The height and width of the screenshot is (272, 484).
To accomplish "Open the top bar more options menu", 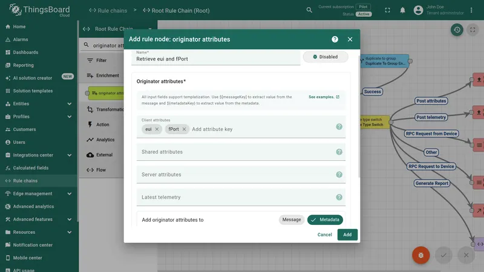I will click(x=471, y=10).
